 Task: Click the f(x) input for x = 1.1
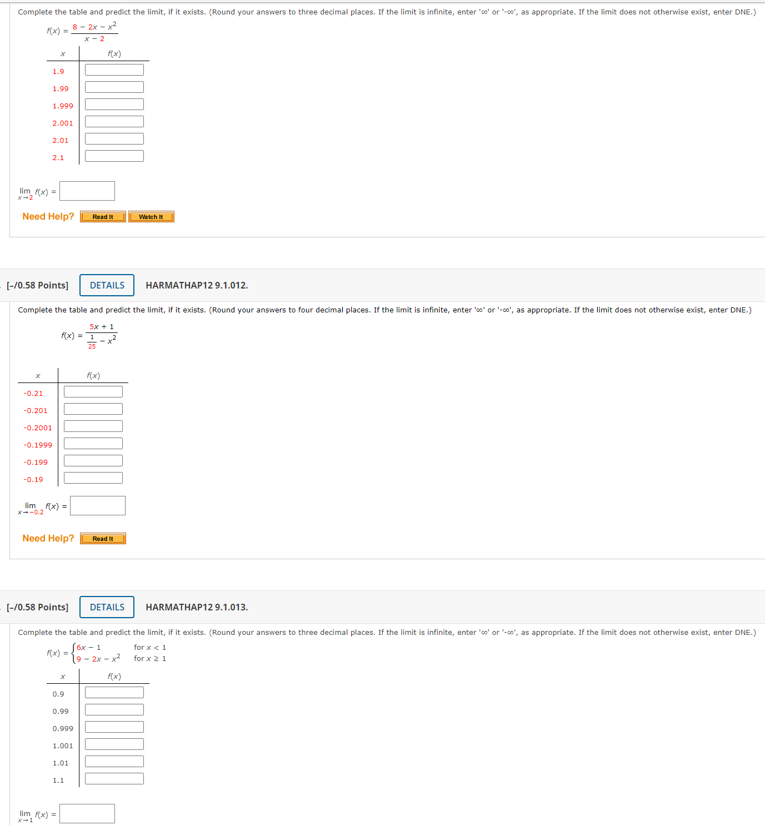pos(114,778)
